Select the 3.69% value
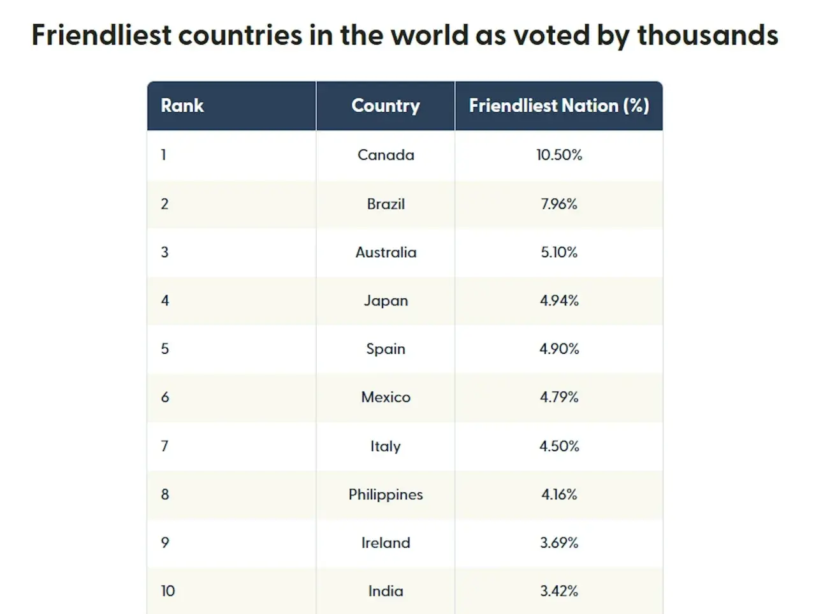This screenshot has width=816, height=614. point(559,543)
